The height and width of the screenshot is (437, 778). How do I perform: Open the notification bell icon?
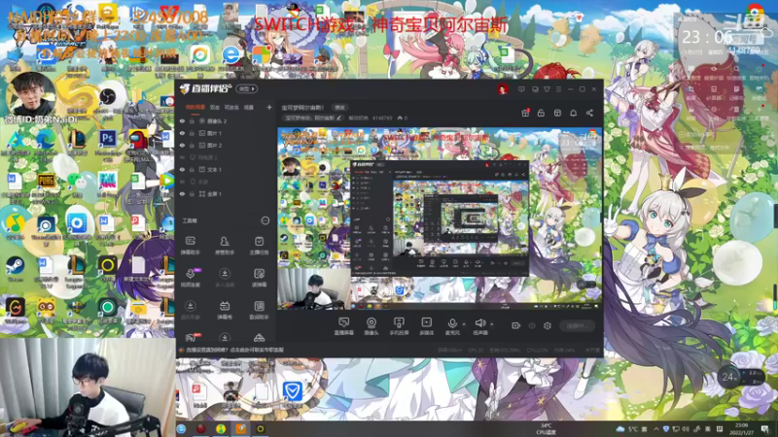pos(573,113)
